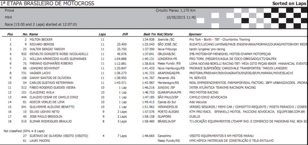This screenshot has width=308, height=145.
Task: Select RICHARD BEROIS in second place
Action: 42,44
